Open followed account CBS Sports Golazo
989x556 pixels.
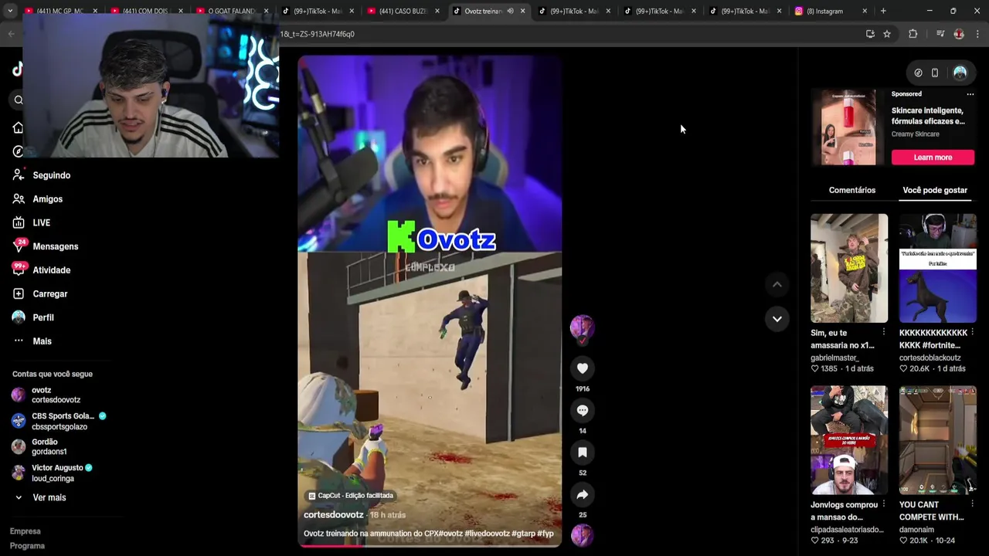coord(59,421)
